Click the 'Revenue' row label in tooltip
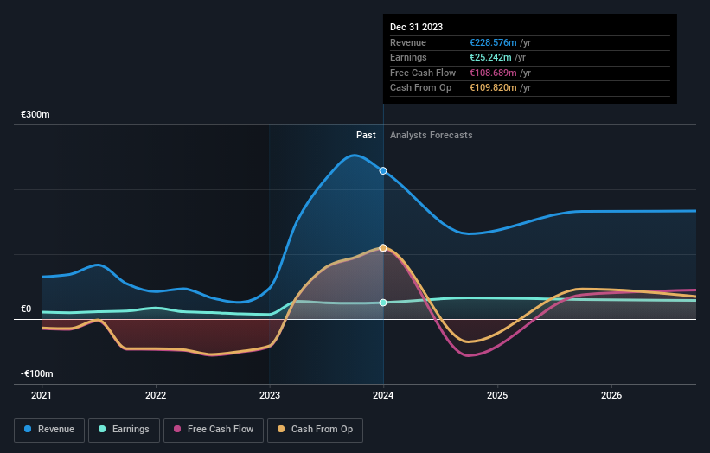Screen dimensions: 710x453 (x=408, y=42)
